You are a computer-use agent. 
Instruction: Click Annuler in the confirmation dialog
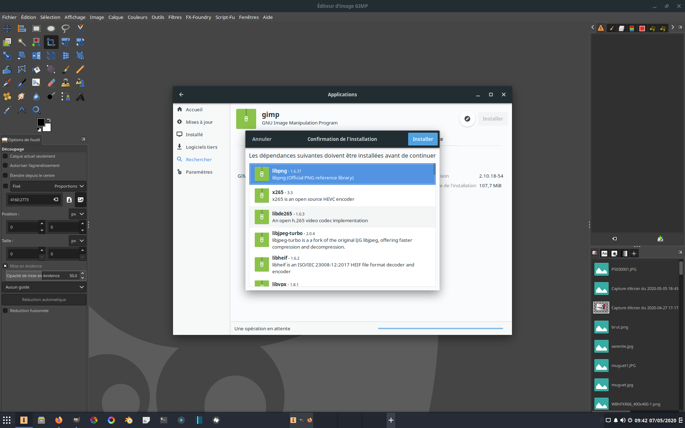click(262, 139)
